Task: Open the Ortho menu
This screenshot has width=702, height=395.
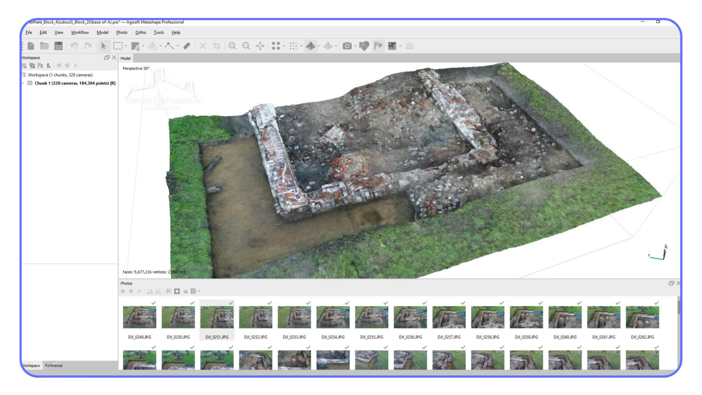Action: (x=140, y=32)
